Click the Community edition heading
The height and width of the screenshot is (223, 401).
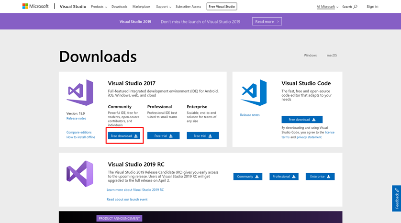tap(120, 107)
